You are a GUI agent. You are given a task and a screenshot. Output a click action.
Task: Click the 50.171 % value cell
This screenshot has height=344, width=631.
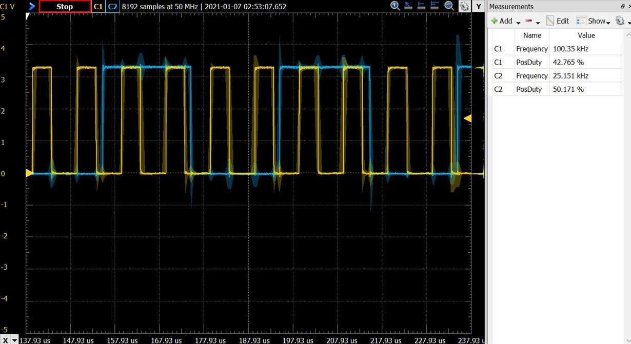pos(586,89)
